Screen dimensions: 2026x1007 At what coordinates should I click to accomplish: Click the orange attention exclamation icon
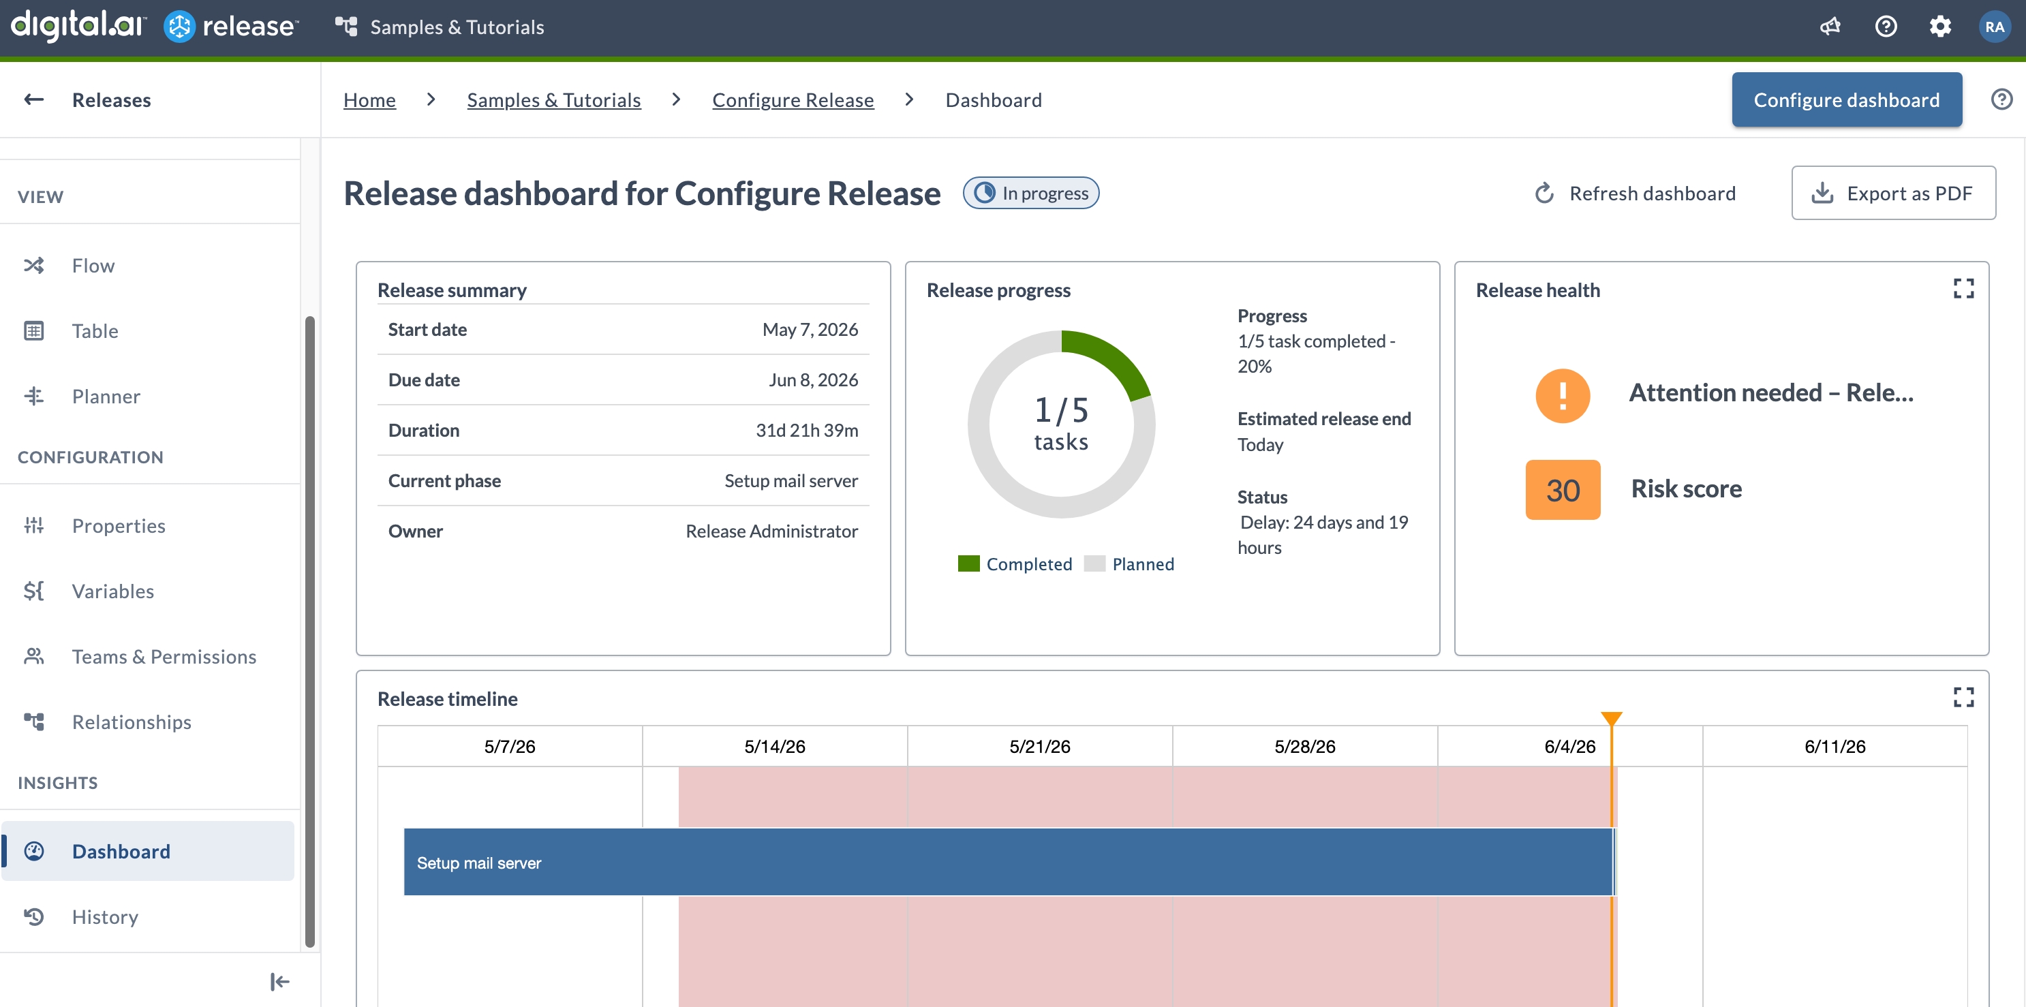tap(1563, 395)
